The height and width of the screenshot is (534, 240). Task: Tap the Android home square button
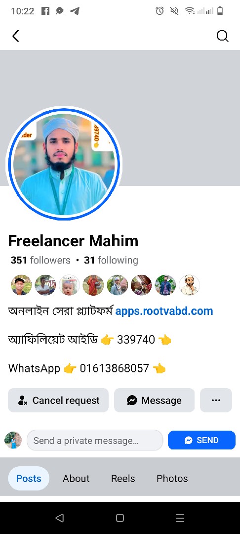120,518
